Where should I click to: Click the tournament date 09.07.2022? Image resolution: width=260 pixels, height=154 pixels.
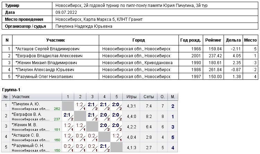pos(66,12)
